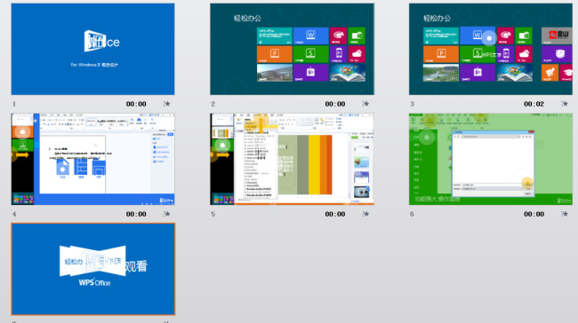Click the animation star icon under slide 3
This screenshot has height=323, width=578.
pyautogui.click(x=565, y=104)
